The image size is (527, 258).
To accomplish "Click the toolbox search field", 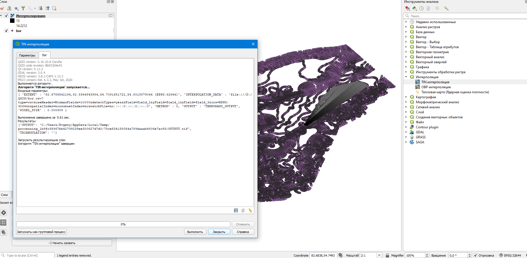I will (465, 16).
